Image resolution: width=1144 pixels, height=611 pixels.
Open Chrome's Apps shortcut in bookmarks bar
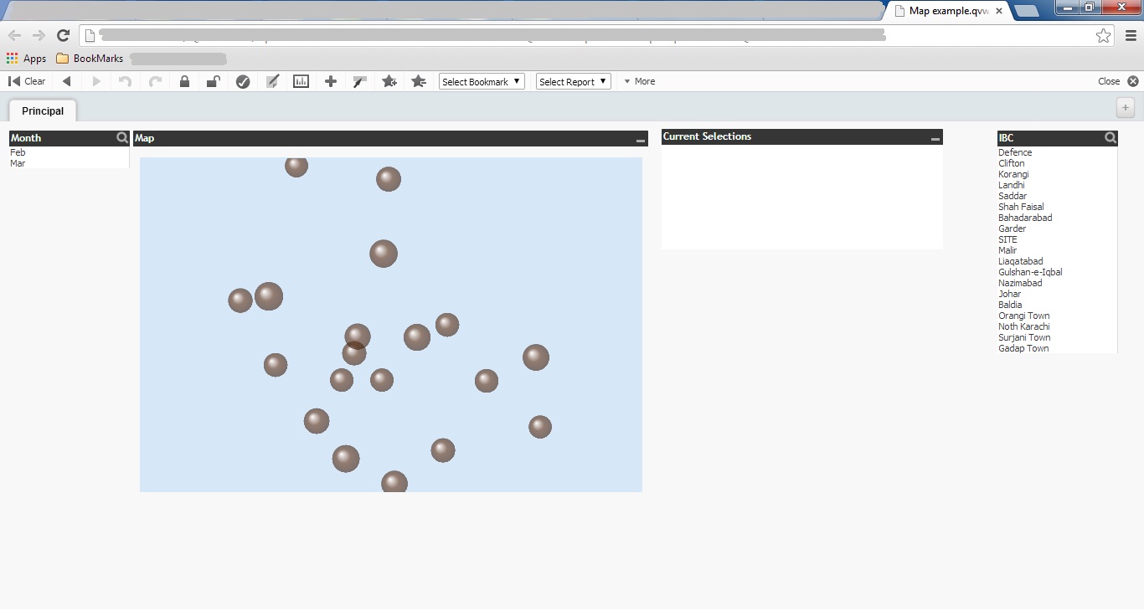click(26, 59)
